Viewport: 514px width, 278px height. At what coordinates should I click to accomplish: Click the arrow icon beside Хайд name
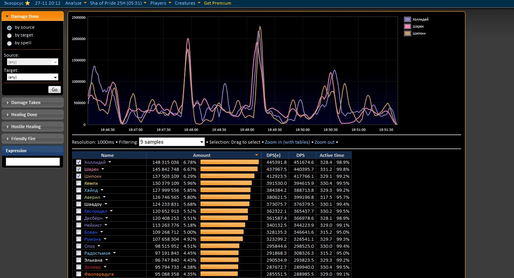click(102, 190)
